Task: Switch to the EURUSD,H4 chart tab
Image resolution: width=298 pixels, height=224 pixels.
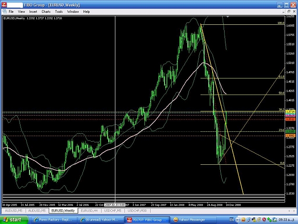Action: click(x=89, y=211)
